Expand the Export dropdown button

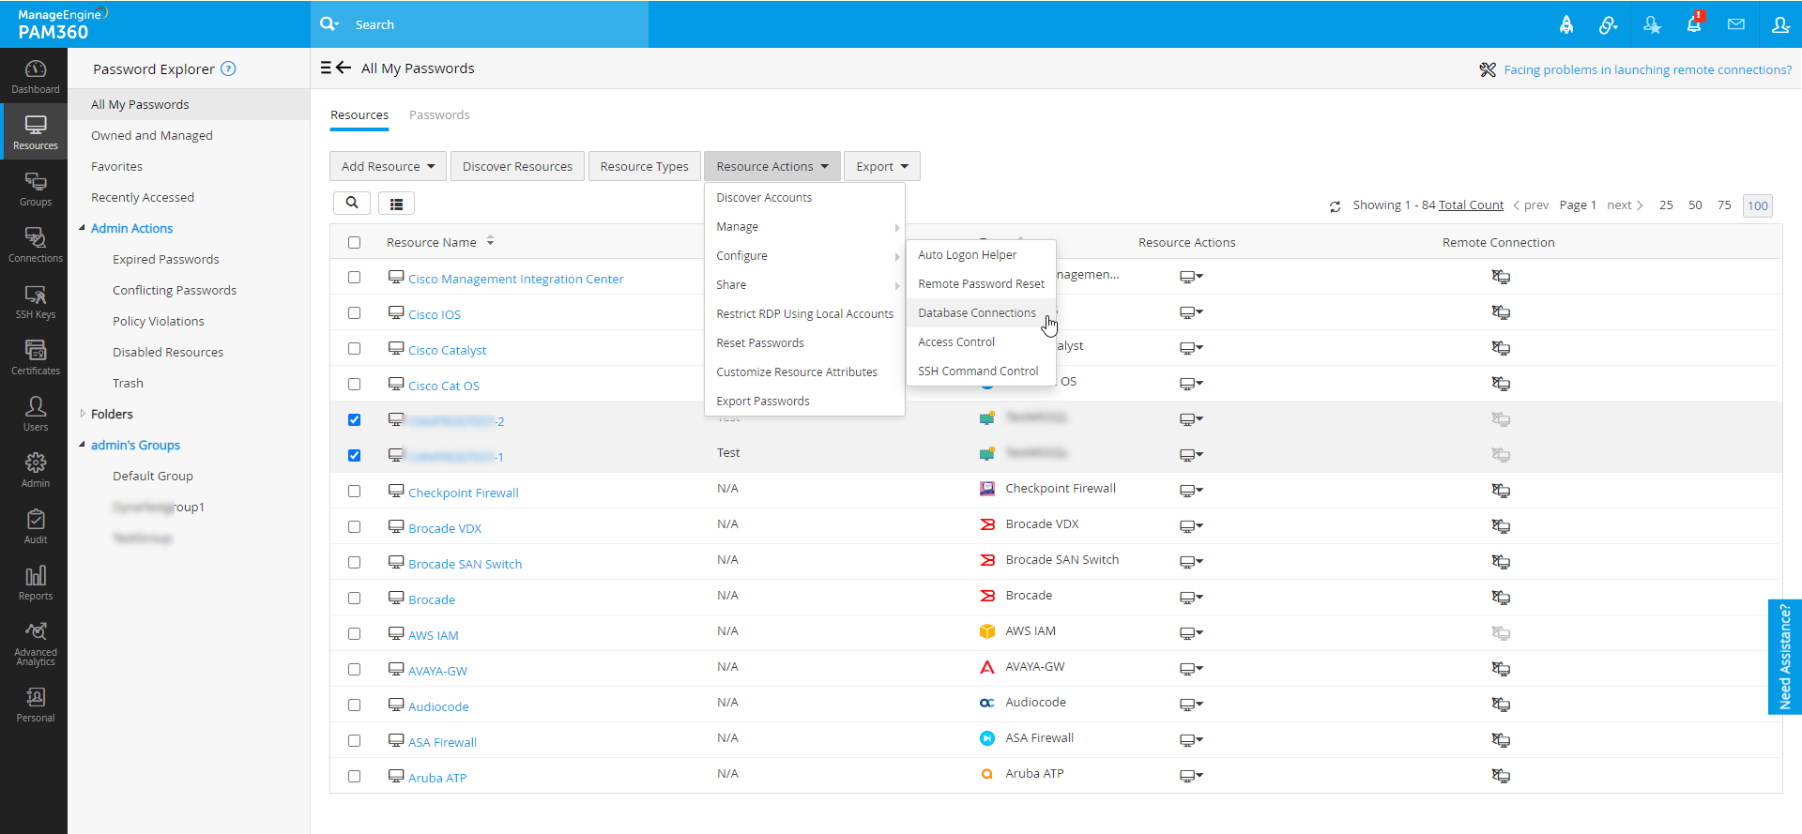881,166
